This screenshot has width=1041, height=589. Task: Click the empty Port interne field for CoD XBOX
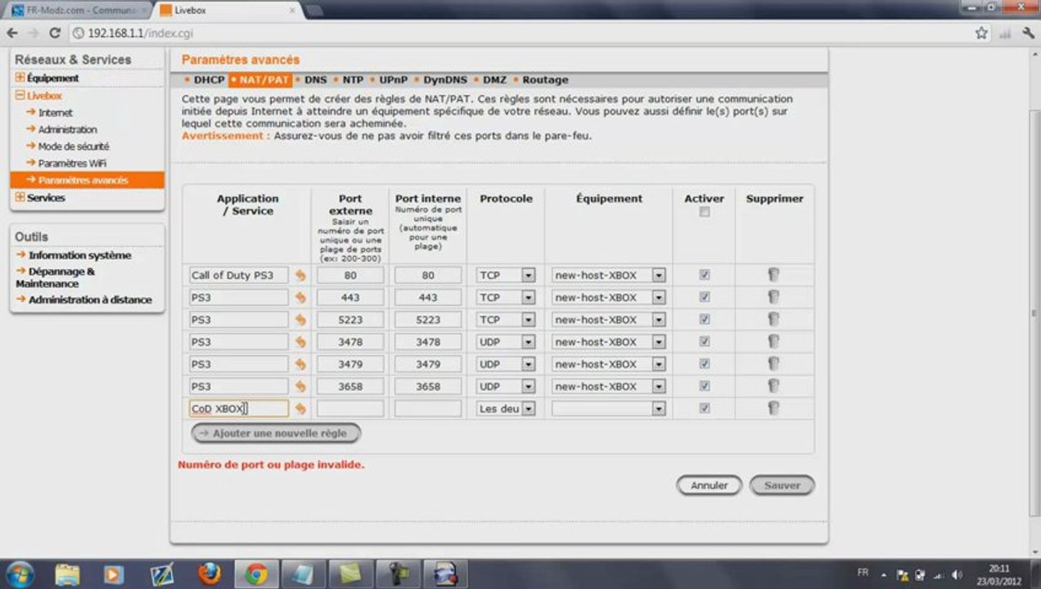[428, 408]
